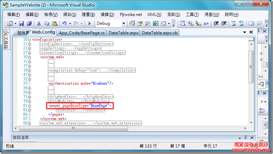Open the 說明(H) help menu
Viewport: 273px width, 154px height.
pyautogui.click(x=232, y=15)
